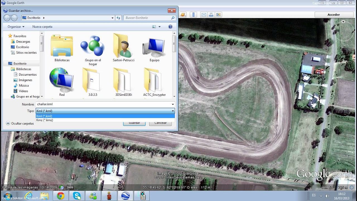Select Imágenes library
Image resolution: width=357 pixels, height=201 pixels.
point(25,80)
